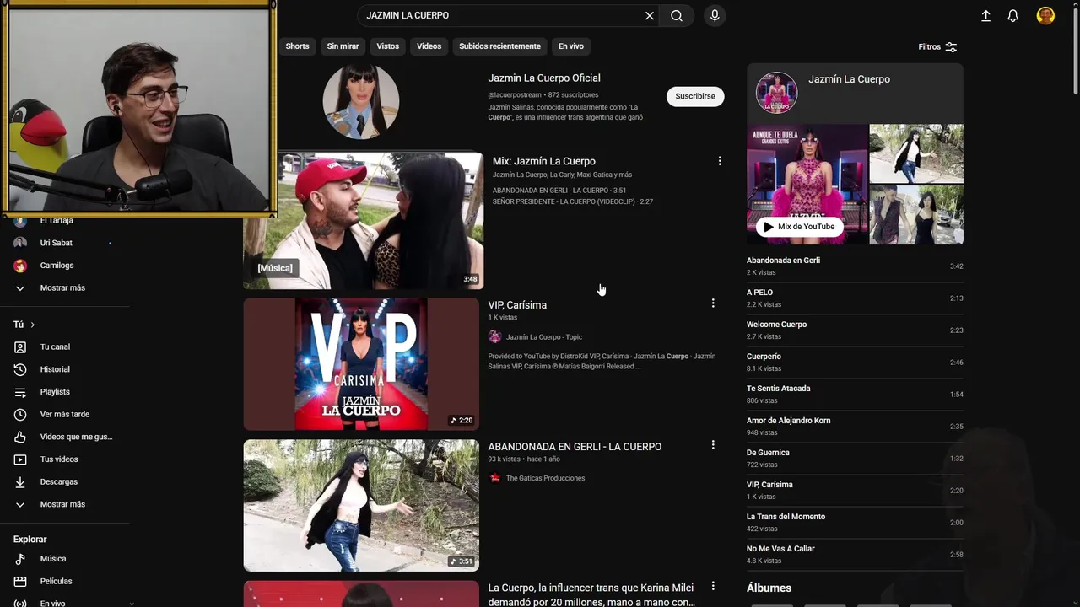Select the Shorts filter chip
The height and width of the screenshot is (607, 1080).
[x=297, y=46]
